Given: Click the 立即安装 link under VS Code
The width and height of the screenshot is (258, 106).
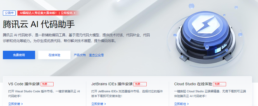Looking at the screenshot, I should [x=14, y=104].
